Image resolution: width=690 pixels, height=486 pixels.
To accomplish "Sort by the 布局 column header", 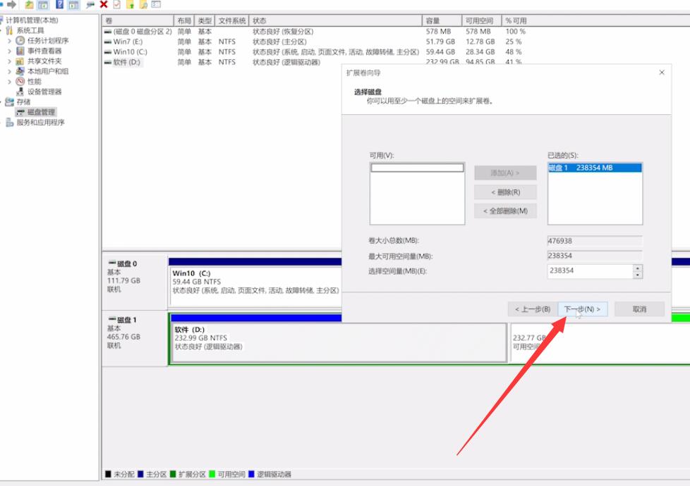I will [x=184, y=20].
